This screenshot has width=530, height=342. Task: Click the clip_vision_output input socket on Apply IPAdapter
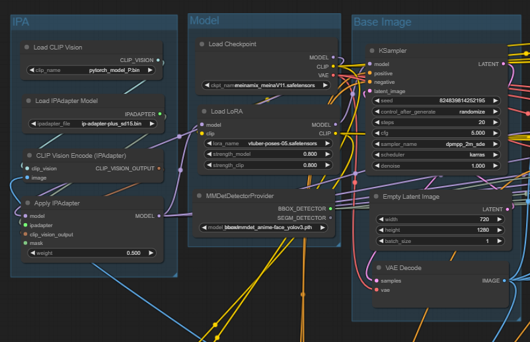tap(25, 234)
